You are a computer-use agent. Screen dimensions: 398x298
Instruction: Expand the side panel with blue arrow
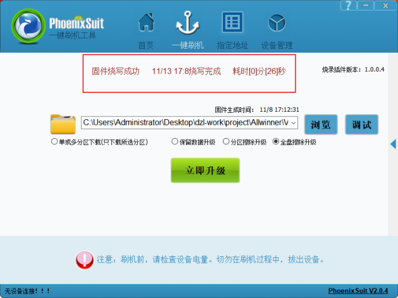coord(393,144)
